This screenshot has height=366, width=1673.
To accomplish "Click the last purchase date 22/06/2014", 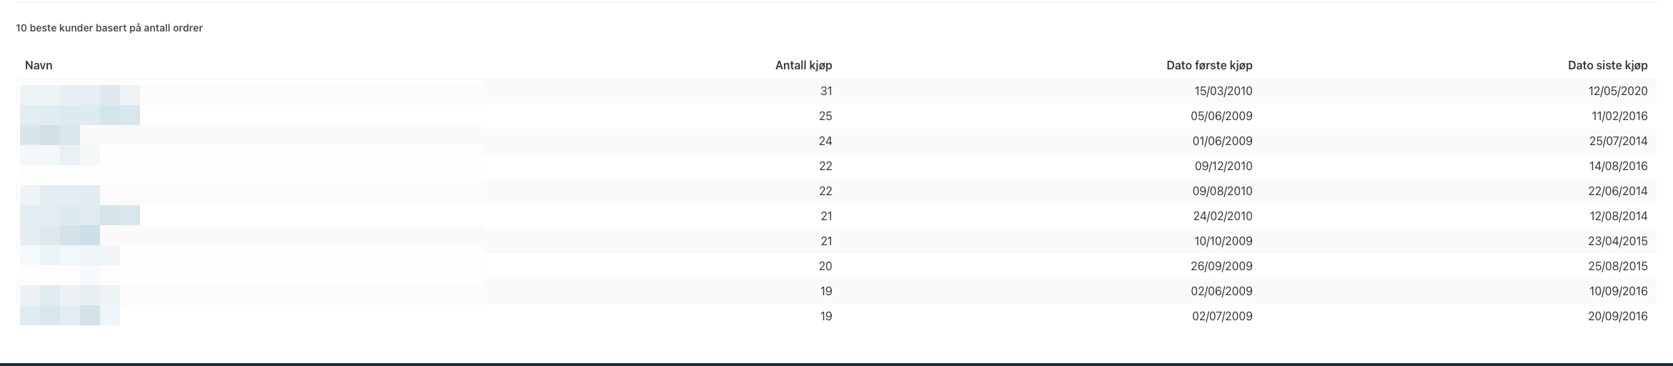I will tap(1618, 191).
